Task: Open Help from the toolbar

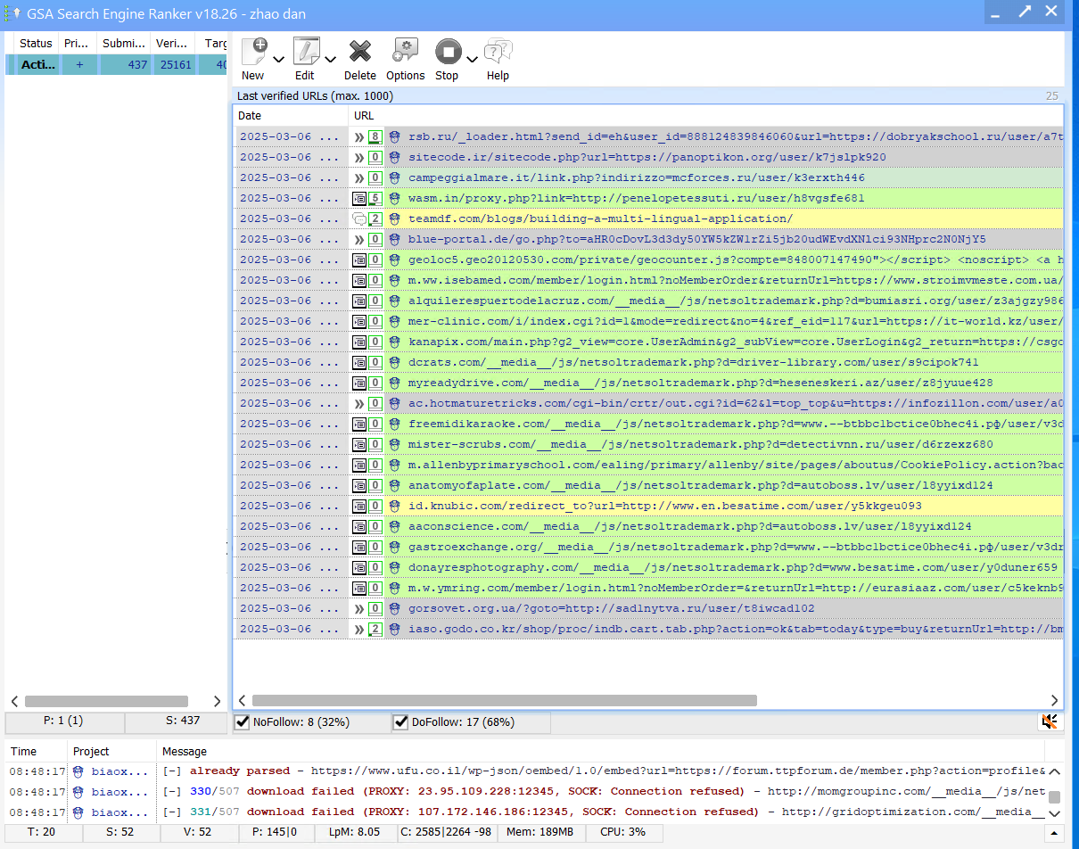Action: pyautogui.click(x=498, y=50)
